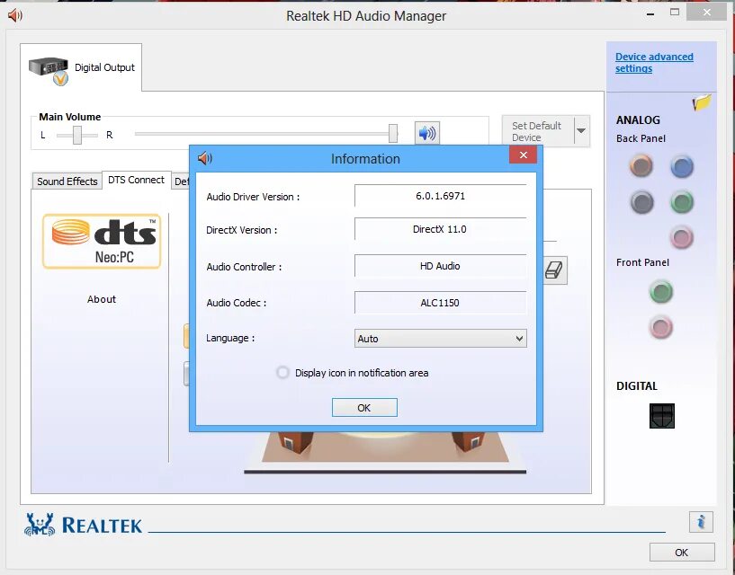Select the DTS Connect tab
Image resolution: width=735 pixels, height=575 pixels.
(x=136, y=180)
